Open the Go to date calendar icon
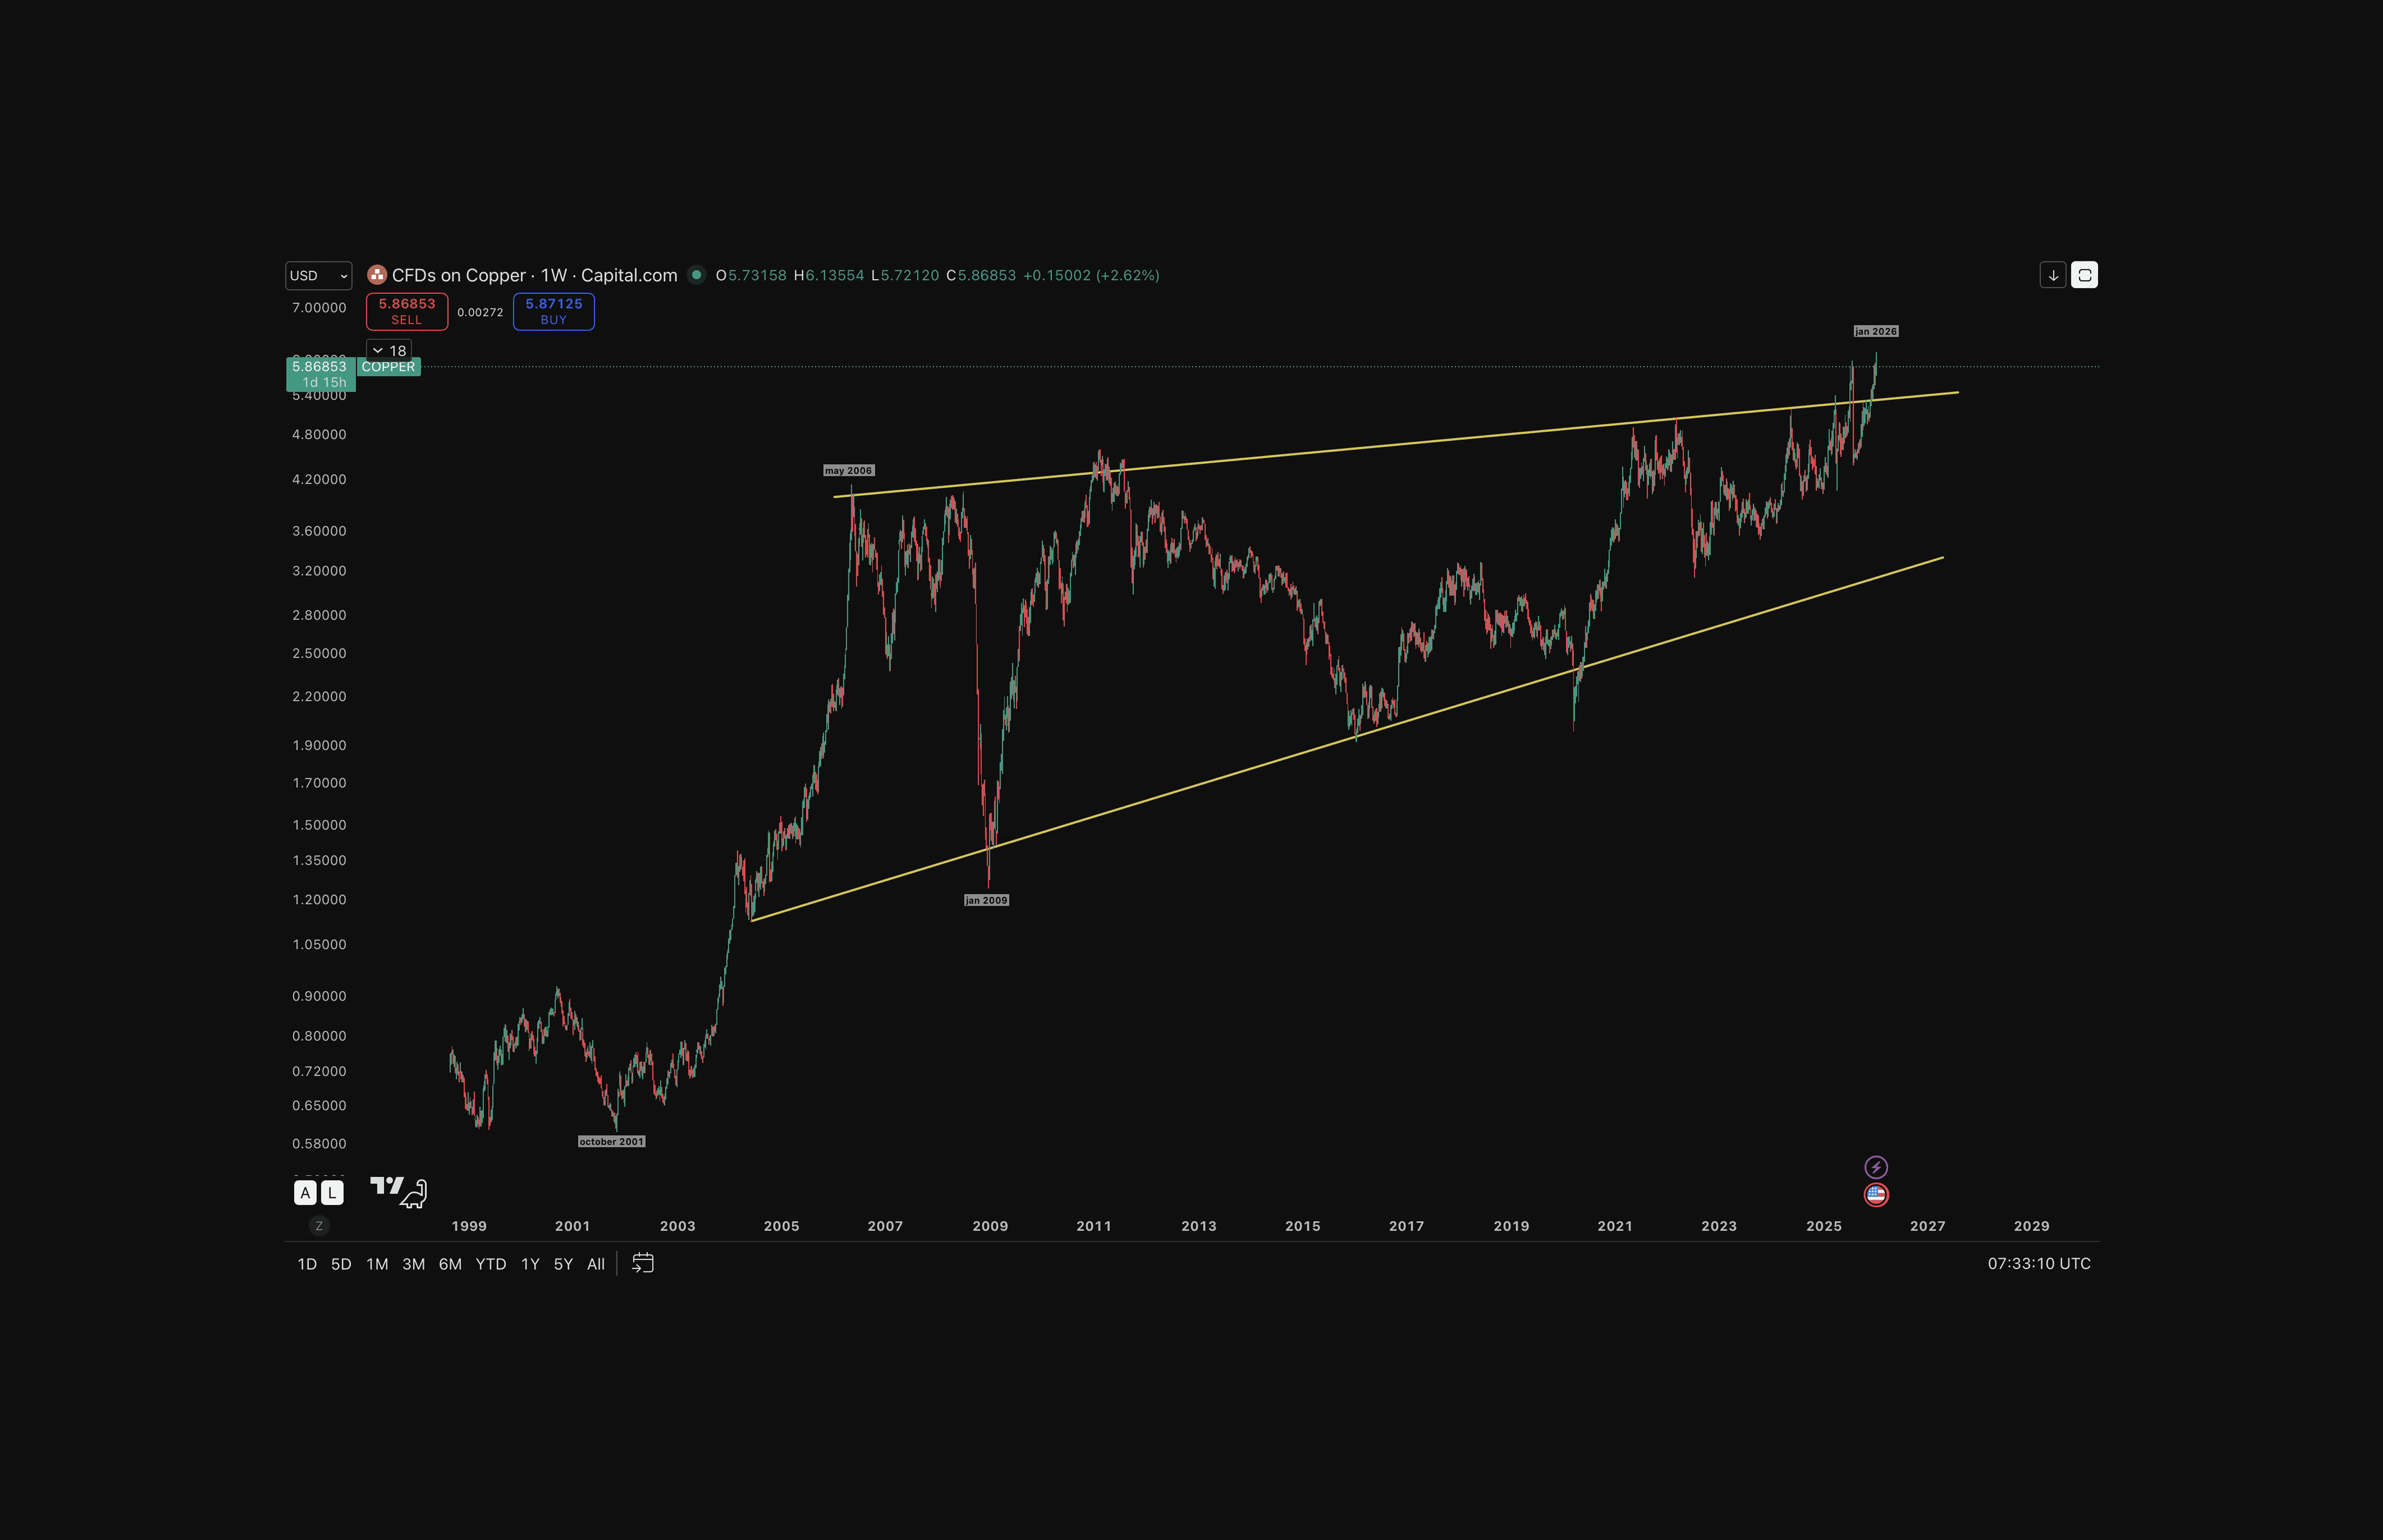Image resolution: width=2383 pixels, height=1540 pixels. pyautogui.click(x=643, y=1263)
